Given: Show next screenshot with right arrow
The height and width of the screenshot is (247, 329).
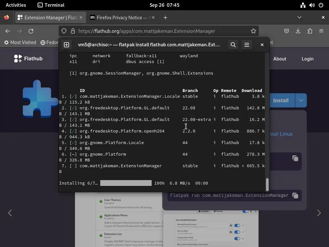Looking at the screenshot, I should tap(319, 213).
